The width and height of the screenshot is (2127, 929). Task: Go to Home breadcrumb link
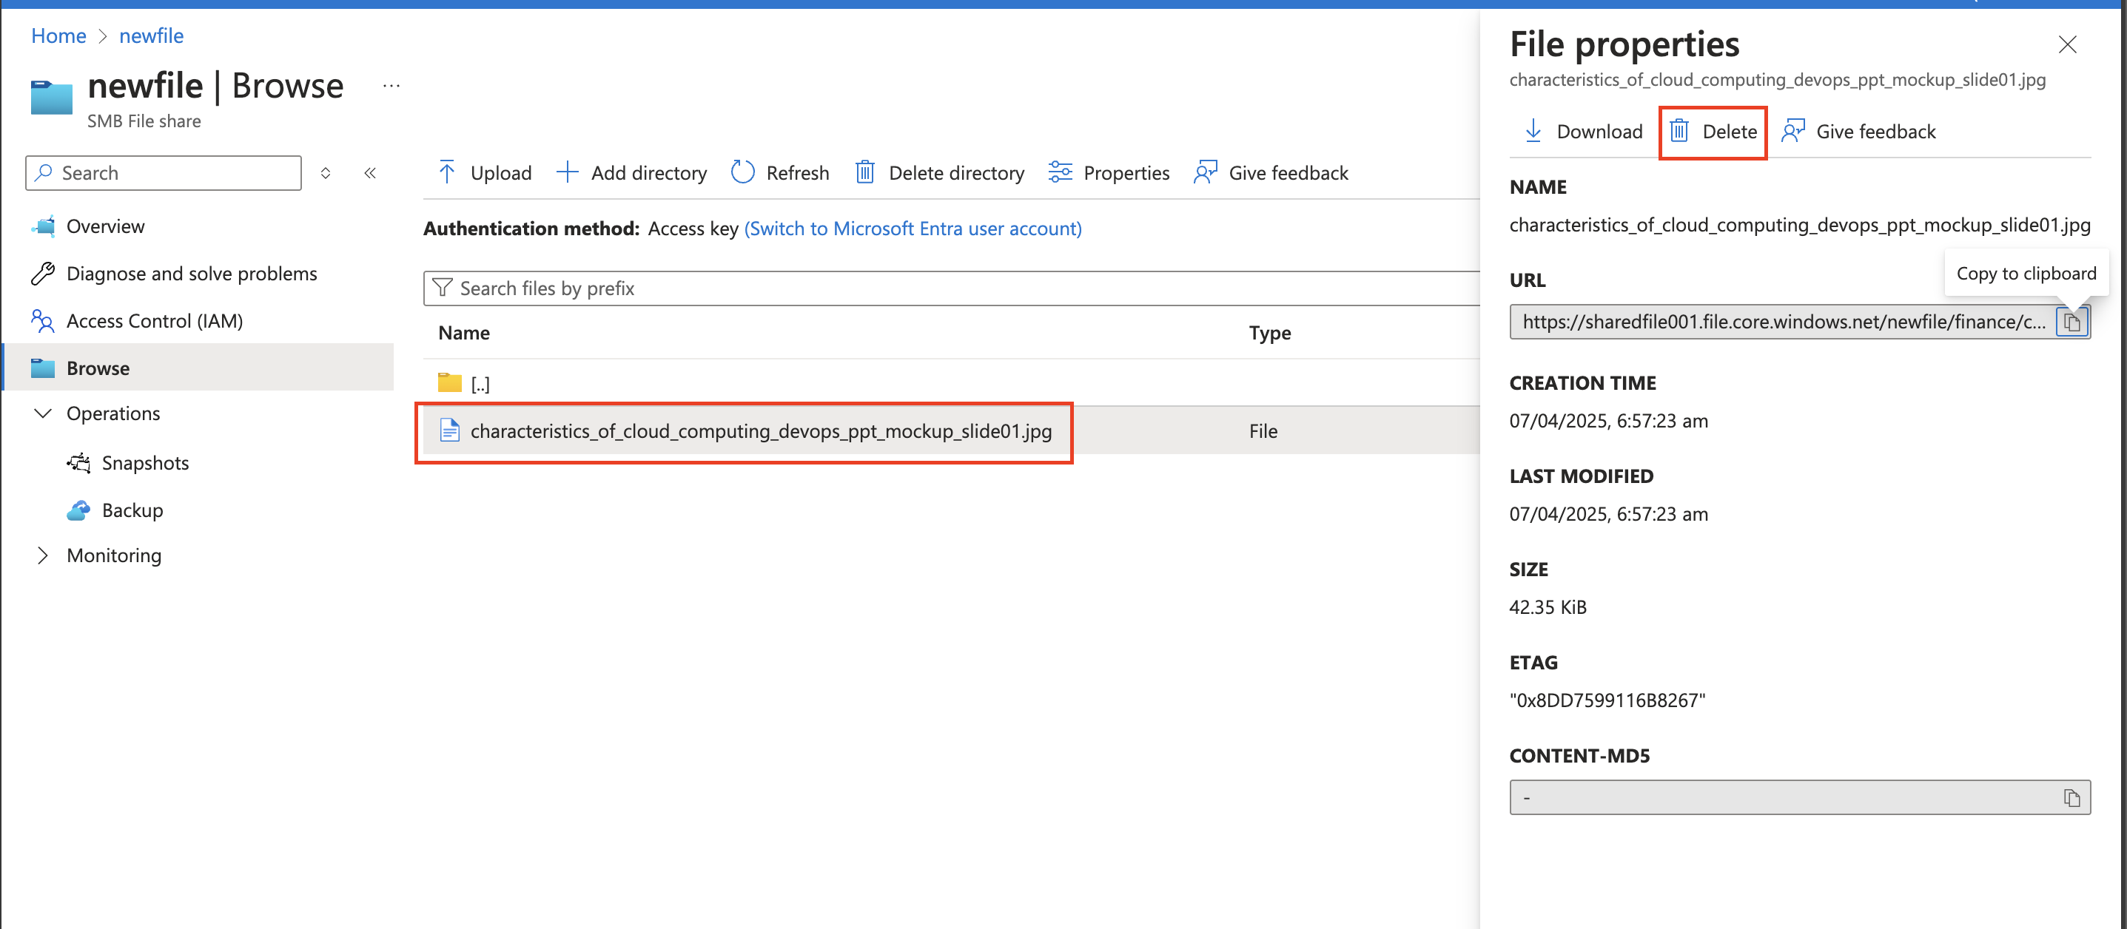point(58,36)
